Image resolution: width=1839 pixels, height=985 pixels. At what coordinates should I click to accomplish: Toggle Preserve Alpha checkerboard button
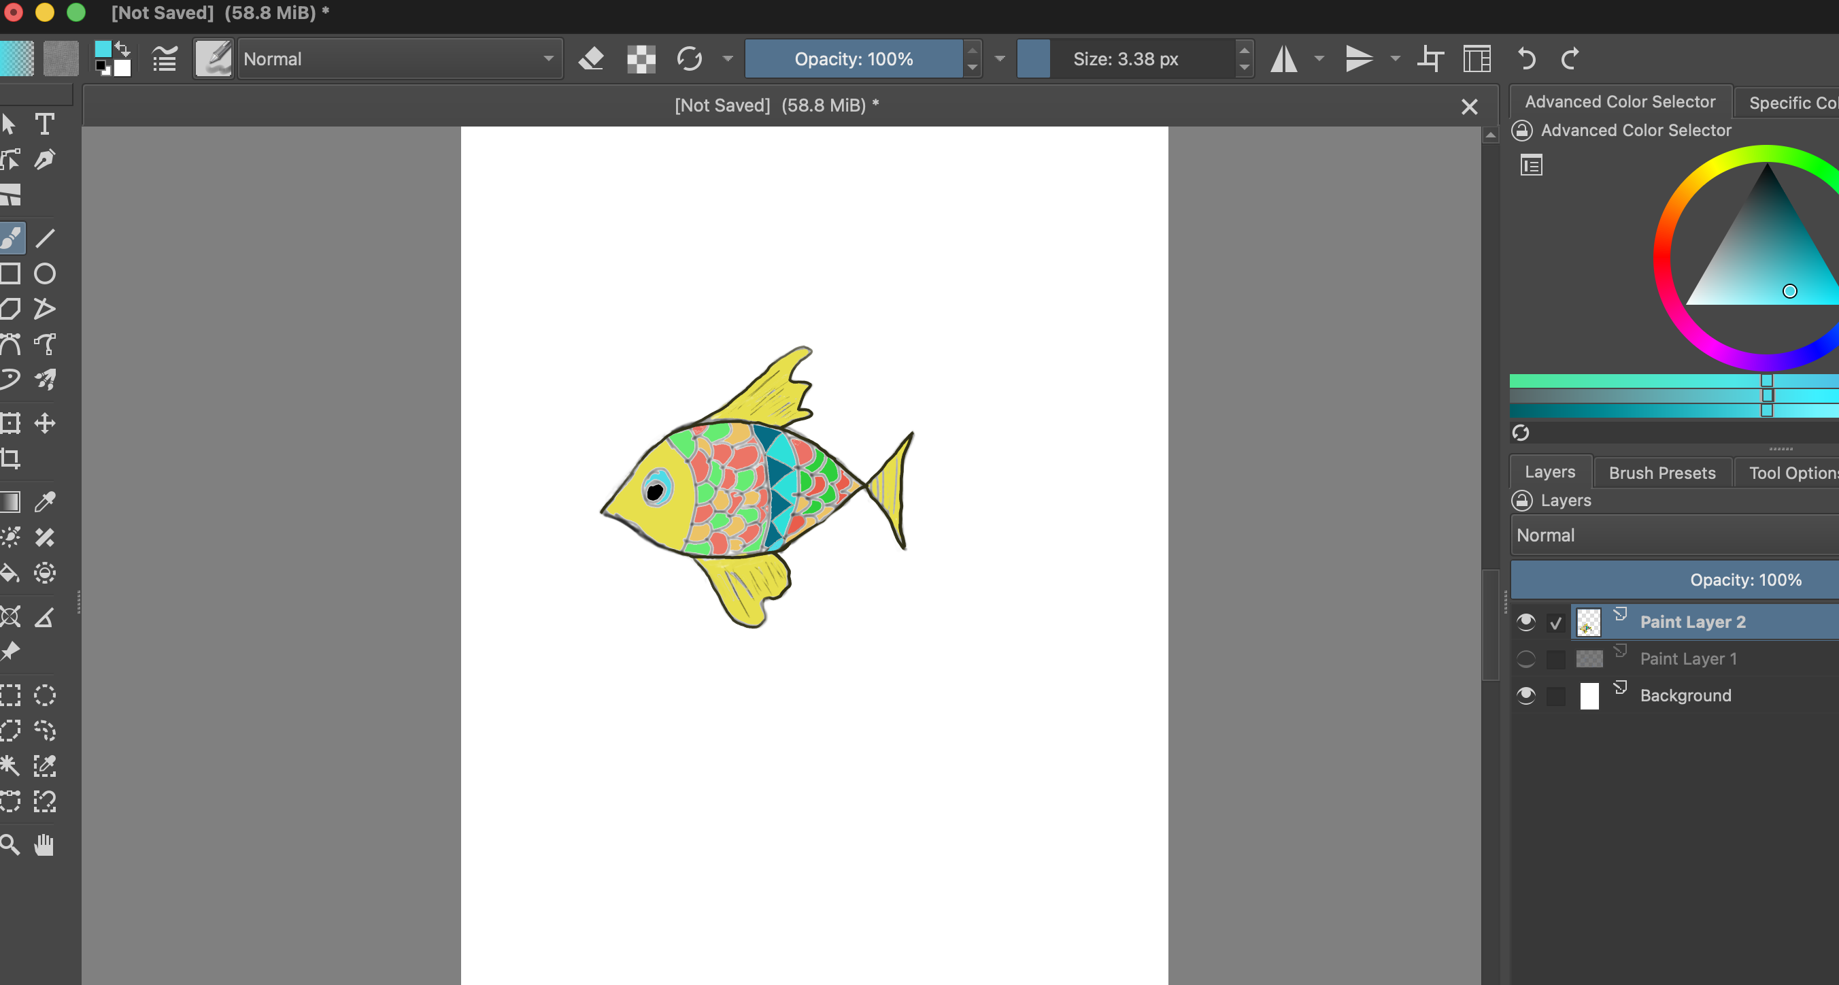click(x=641, y=59)
